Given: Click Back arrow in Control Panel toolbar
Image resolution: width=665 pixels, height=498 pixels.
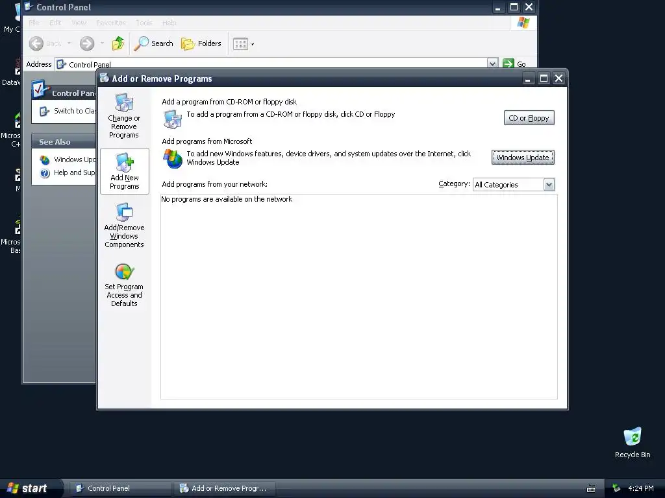Looking at the screenshot, I should point(36,43).
